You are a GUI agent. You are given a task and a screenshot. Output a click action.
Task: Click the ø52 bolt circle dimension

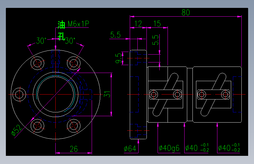(x=17, y=130)
